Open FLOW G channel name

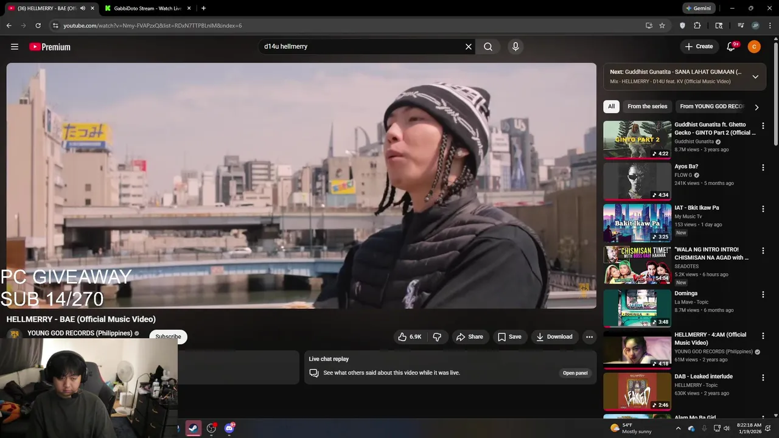point(683,175)
